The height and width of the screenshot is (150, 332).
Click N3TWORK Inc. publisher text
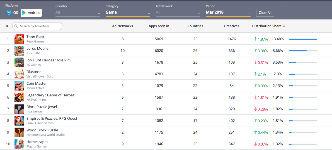point(37,100)
